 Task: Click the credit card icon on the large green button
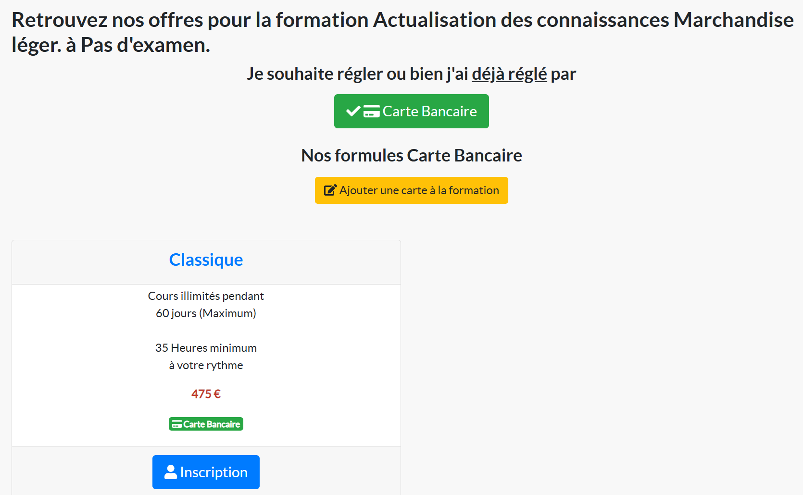click(371, 111)
